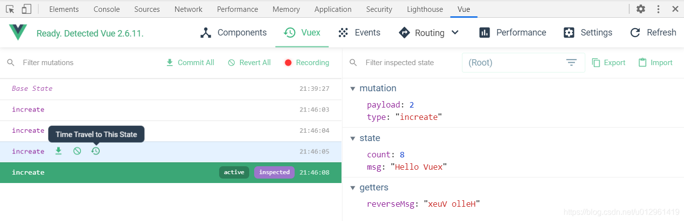Open the Sources tab
The height and width of the screenshot is (221, 684).
[x=147, y=9]
